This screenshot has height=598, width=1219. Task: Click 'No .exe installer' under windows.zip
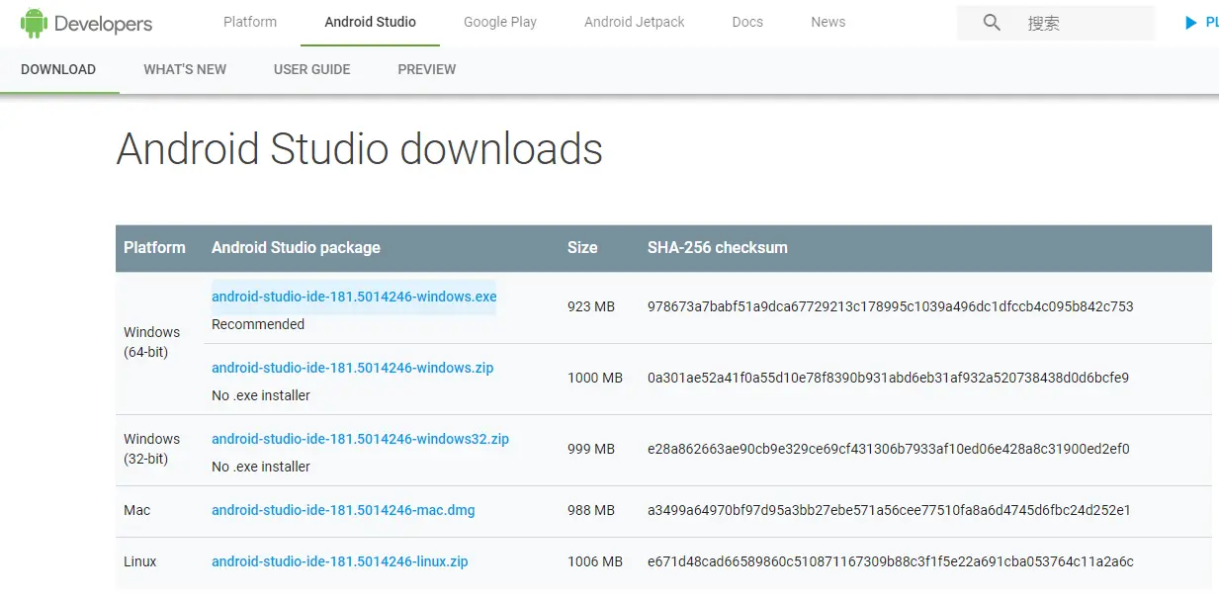point(261,395)
